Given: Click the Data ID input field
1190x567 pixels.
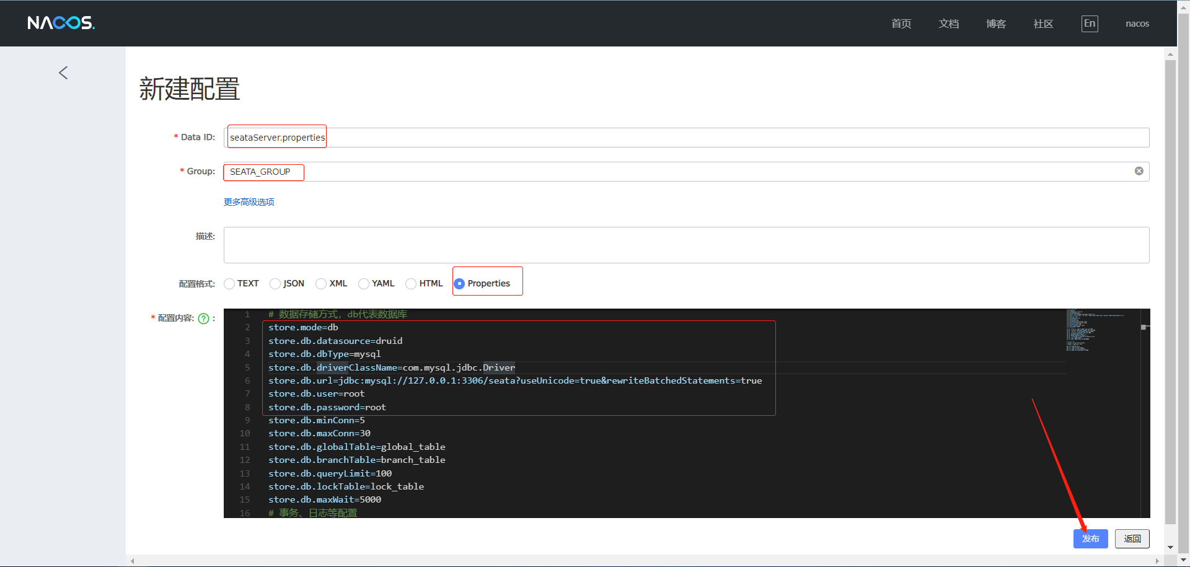Looking at the screenshot, I should tap(682, 138).
